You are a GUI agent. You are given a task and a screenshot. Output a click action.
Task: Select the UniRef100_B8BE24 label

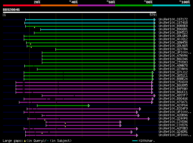(173, 79)
